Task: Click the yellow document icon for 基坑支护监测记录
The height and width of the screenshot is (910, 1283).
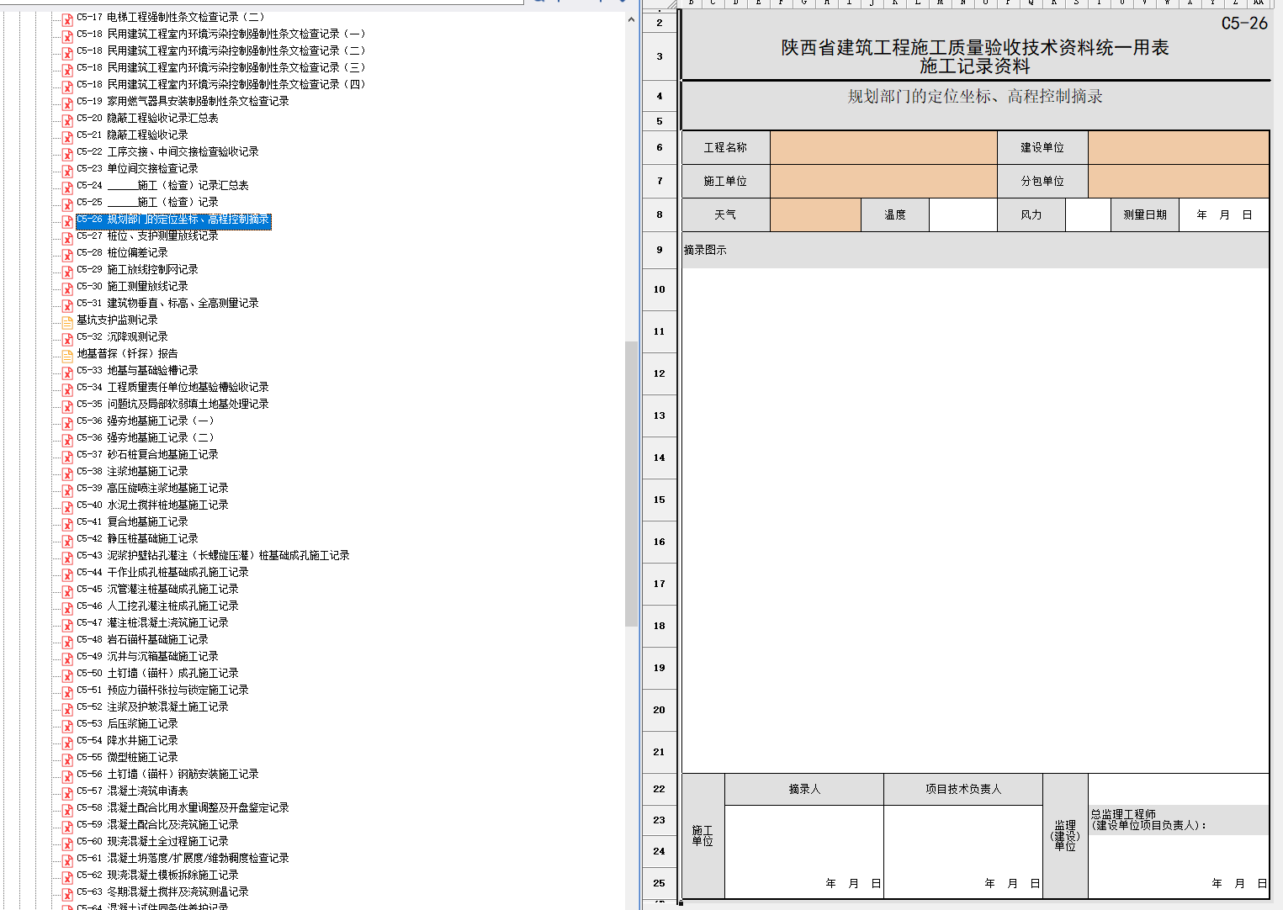Action: 67,321
